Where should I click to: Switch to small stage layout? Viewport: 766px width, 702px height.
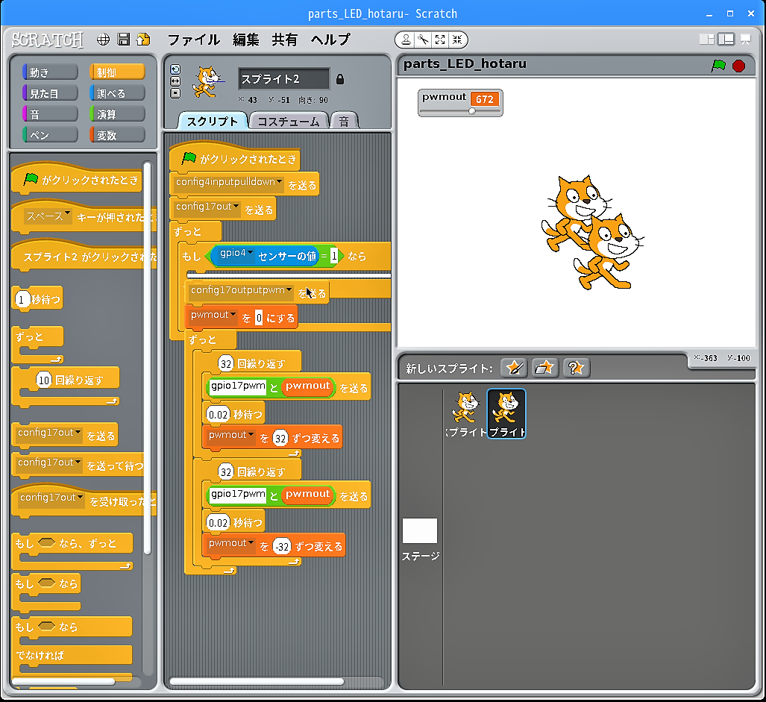point(706,39)
